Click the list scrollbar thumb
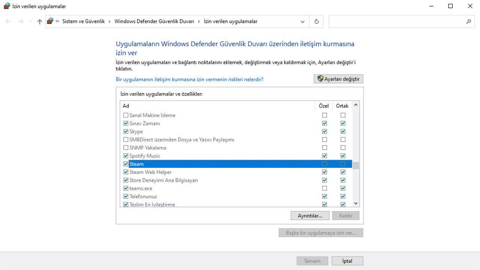 pyautogui.click(x=356, y=165)
